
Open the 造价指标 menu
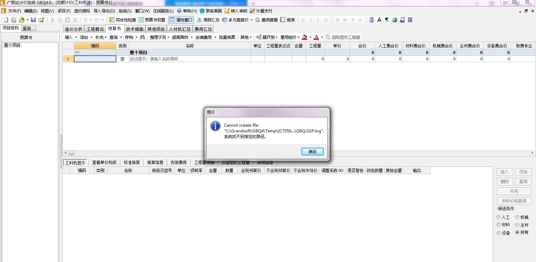tap(82, 11)
